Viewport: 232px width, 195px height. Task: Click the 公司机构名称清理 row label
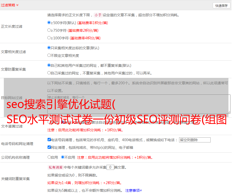coord(15,157)
